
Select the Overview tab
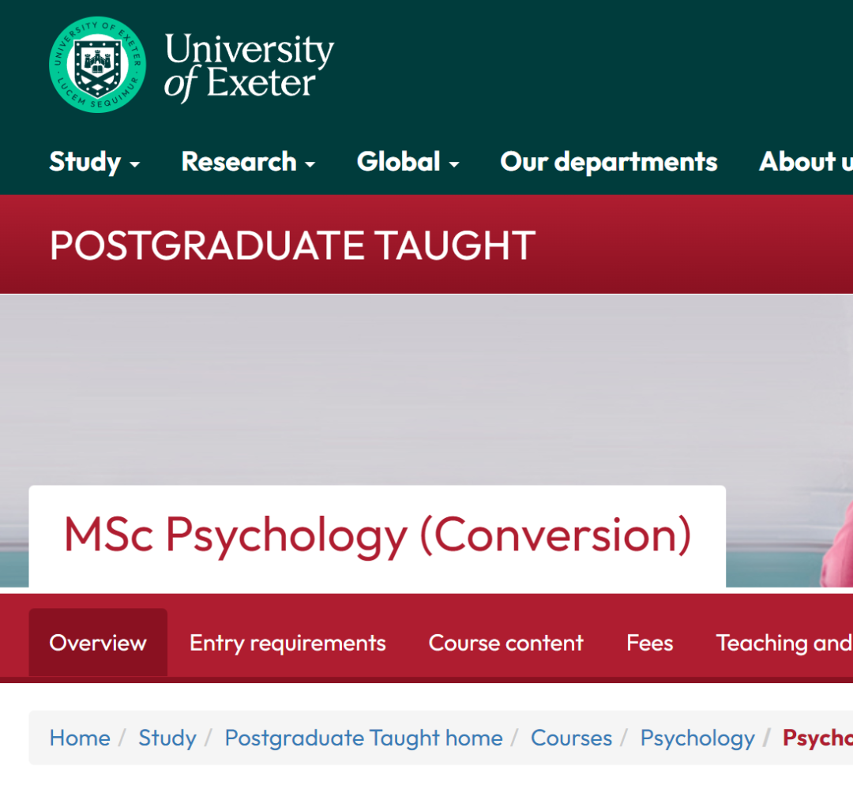click(x=98, y=642)
